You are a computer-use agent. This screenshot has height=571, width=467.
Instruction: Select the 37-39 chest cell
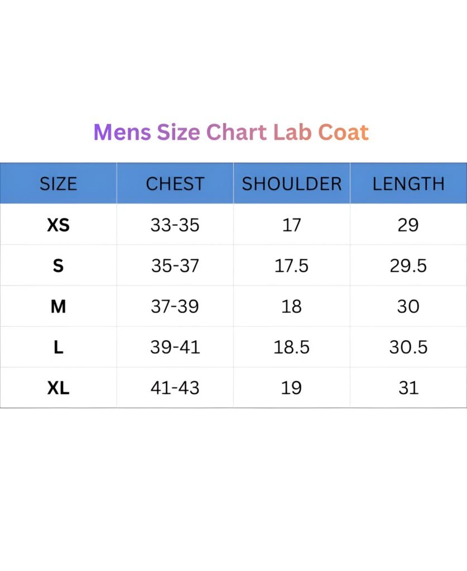click(x=175, y=306)
